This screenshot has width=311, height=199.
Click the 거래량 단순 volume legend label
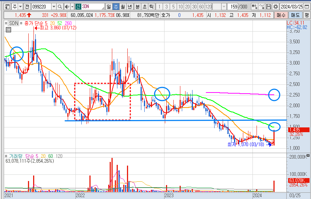point(22,156)
